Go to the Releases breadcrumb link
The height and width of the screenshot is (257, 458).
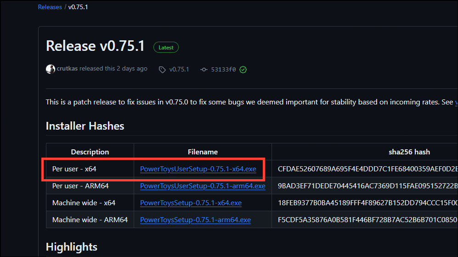coord(50,7)
